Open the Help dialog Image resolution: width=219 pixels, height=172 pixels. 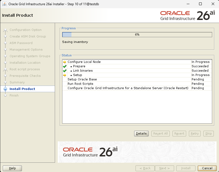pyautogui.click(x=12, y=168)
